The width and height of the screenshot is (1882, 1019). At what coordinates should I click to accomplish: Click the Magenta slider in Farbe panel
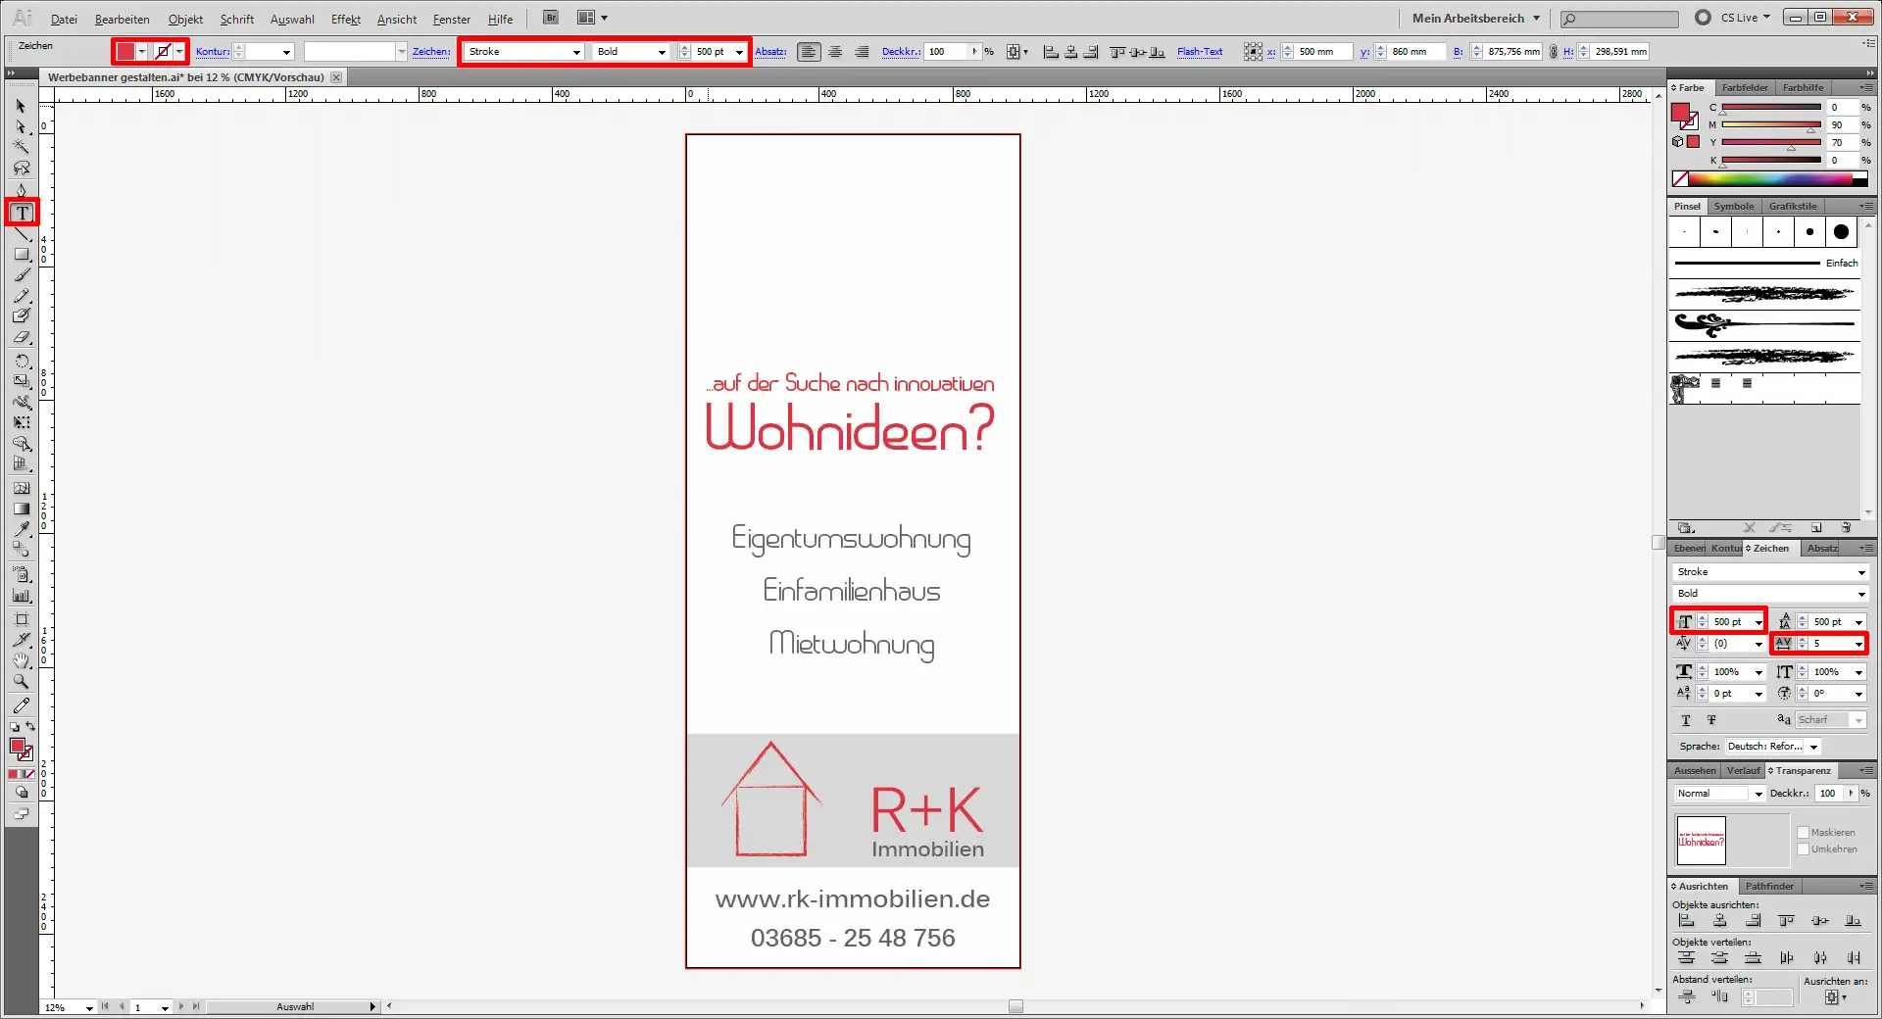pyautogui.click(x=1764, y=124)
